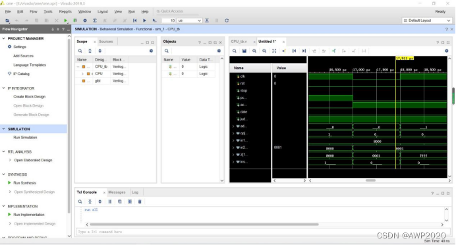Open the Default Layout dropdown
The image size is (456, 245).
(426, 20)
